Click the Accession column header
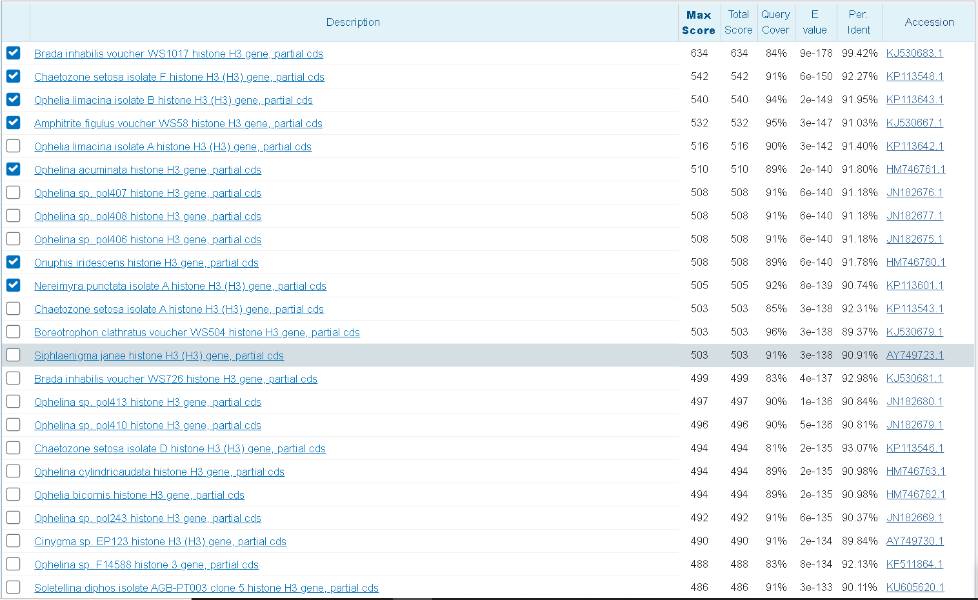This screenshot has width=978, height=600. tap(929, 22)
